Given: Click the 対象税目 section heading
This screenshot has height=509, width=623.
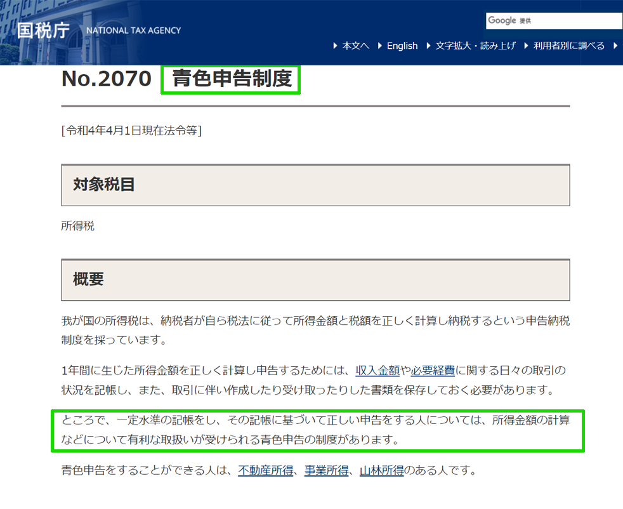Looking at the screenshot, I should point(104,184).
